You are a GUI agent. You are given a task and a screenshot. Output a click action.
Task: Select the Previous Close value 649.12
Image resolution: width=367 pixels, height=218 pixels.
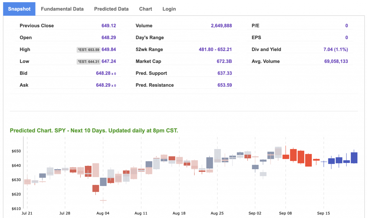[x=109, y=25]
